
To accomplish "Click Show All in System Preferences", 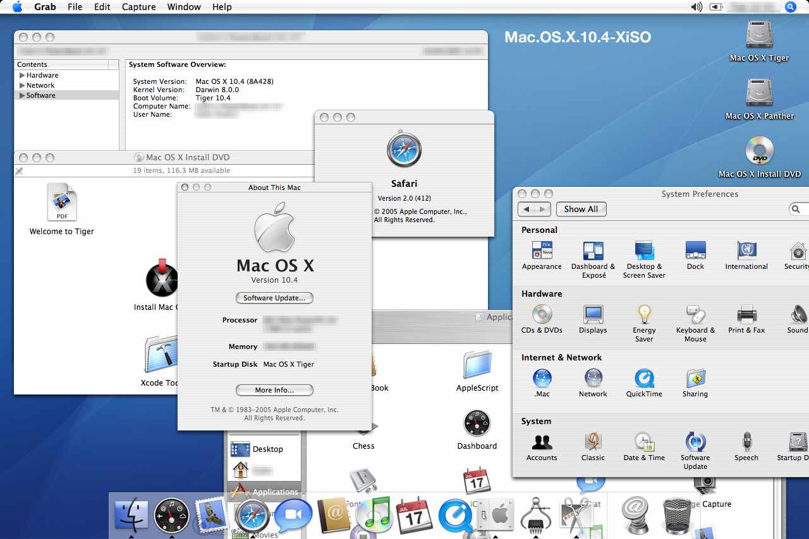I will point(581,209).
